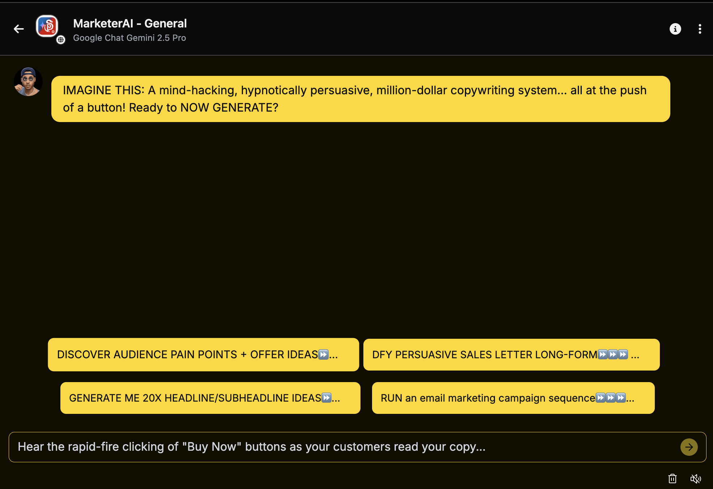
Task: Open the info icon in the header
Action: point(675,29)
